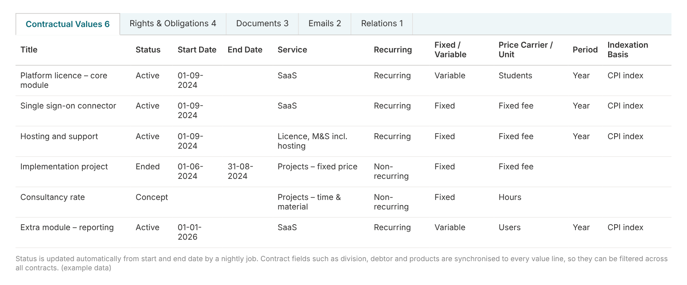Select the Consultancy rate title
This screenshot has width=687, height=285.
53,197
